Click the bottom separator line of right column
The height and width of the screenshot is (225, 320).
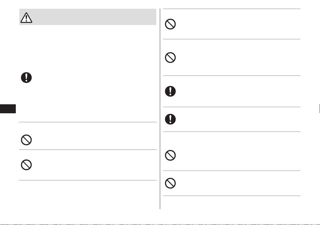[x=232, y=196]
